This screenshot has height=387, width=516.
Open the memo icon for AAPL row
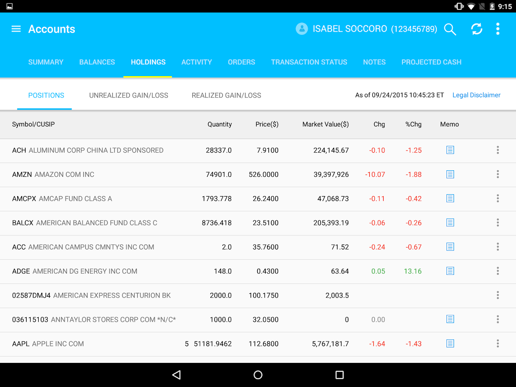tap(450, 344)
